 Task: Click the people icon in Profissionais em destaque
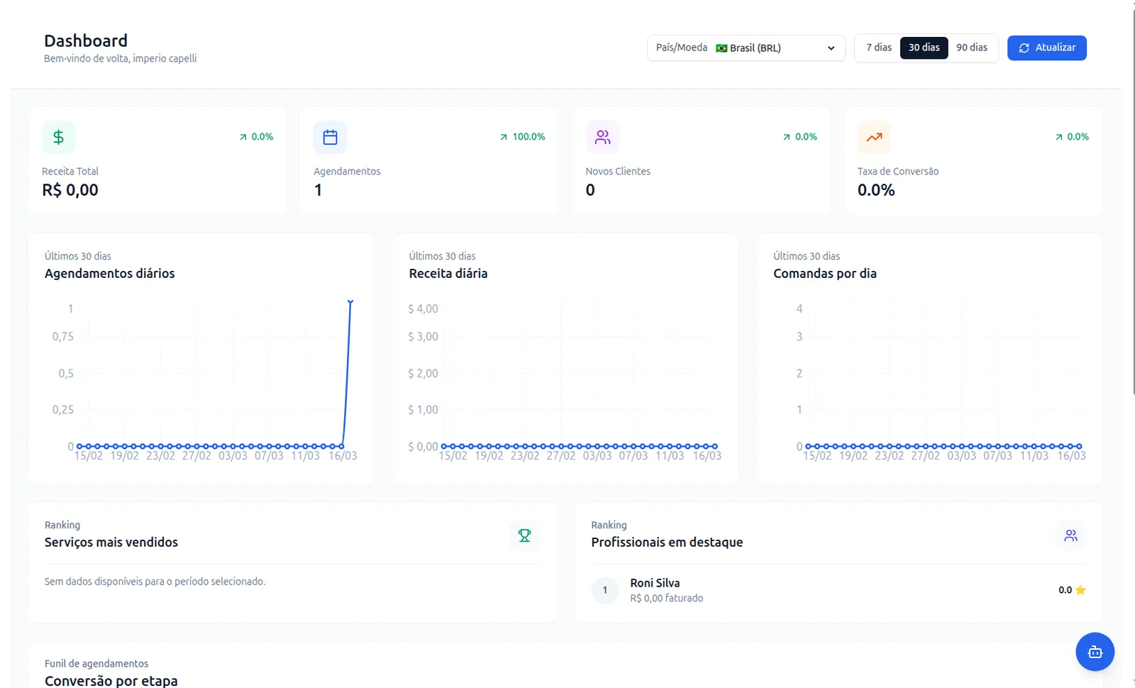pyautogui.click(x=1071, y=536)
